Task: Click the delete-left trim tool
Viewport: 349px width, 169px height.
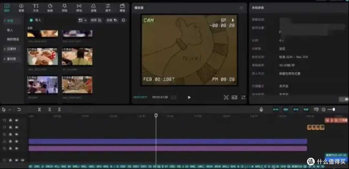Action: (x=49, y=109)
